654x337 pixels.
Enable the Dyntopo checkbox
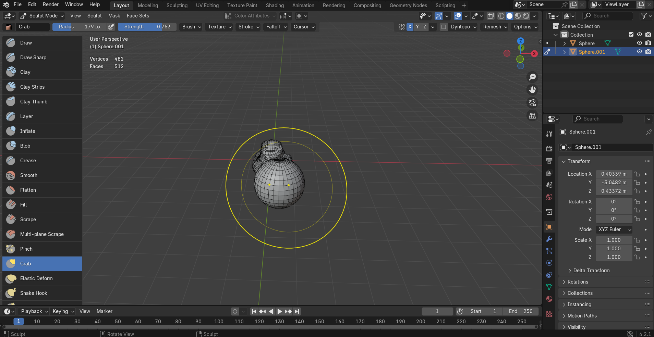pos(444,27)
